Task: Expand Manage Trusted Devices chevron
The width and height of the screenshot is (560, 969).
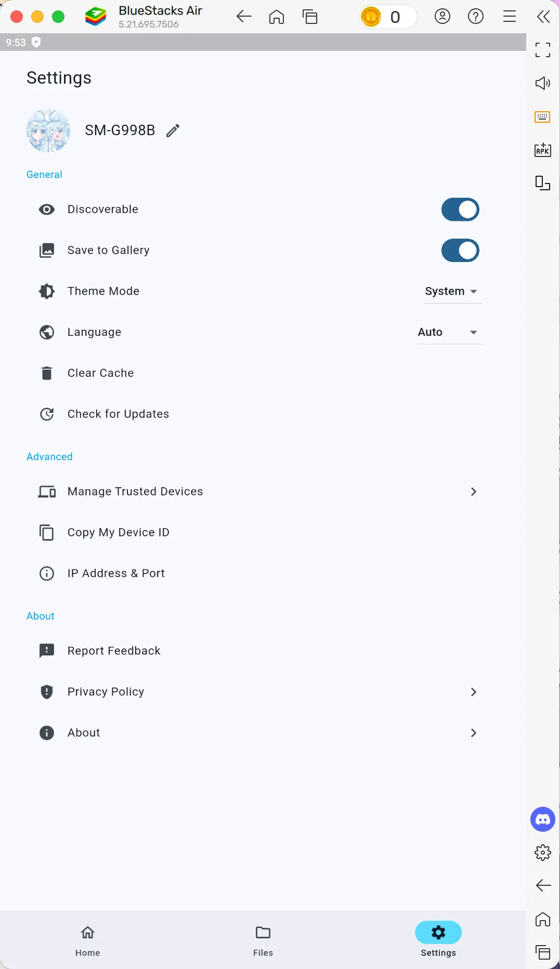Action: pyautogui.click(x=474, y=492)
